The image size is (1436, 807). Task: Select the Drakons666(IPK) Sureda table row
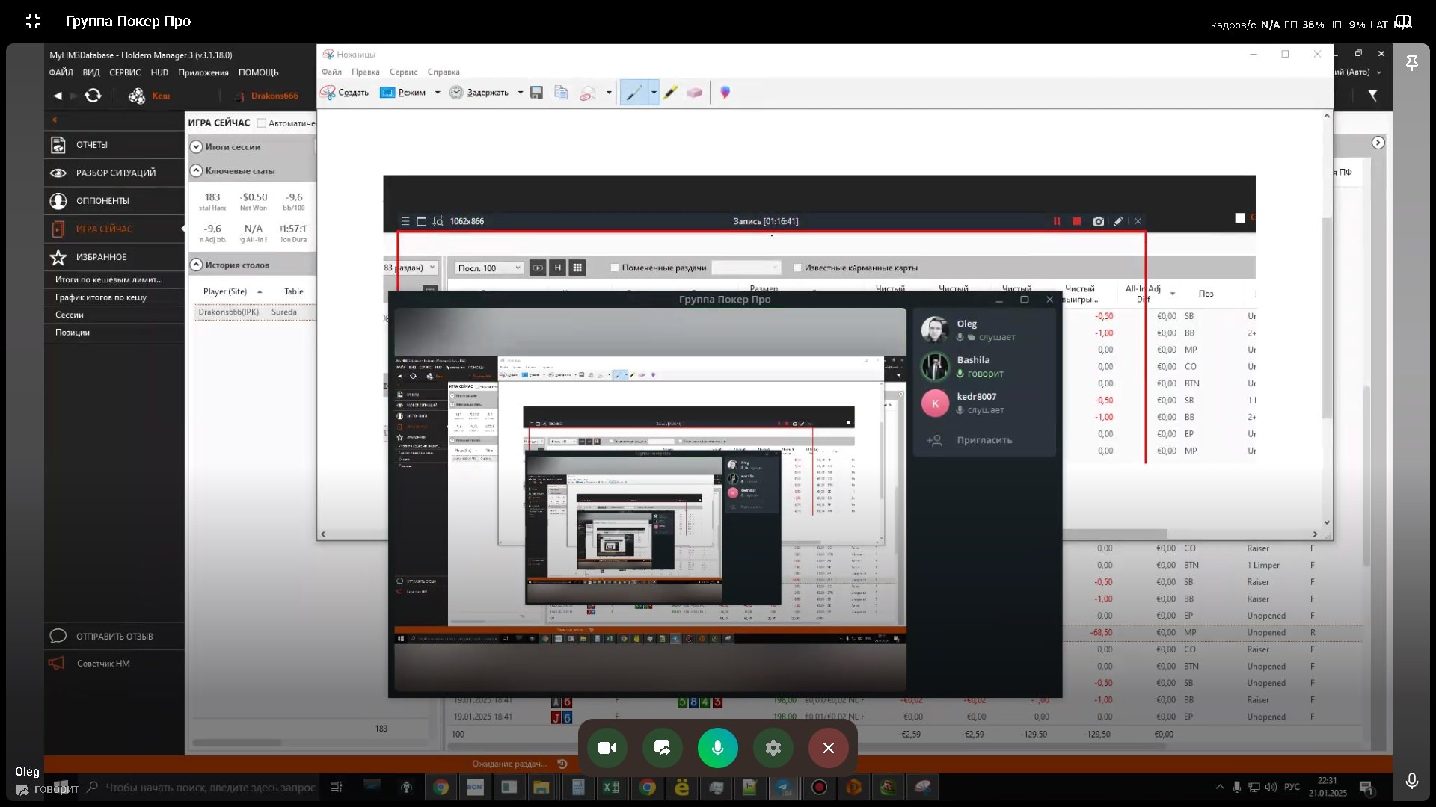pyautogui.click(x=254, y=312)
